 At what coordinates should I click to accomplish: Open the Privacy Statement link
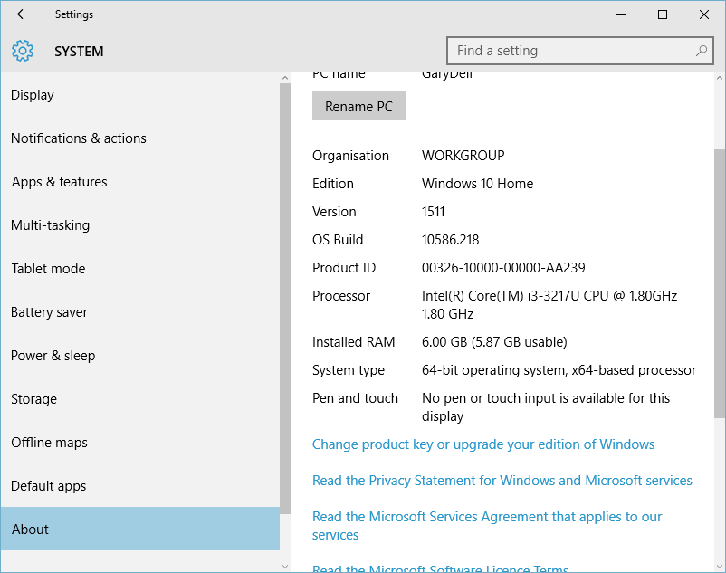tap(502, 481)
